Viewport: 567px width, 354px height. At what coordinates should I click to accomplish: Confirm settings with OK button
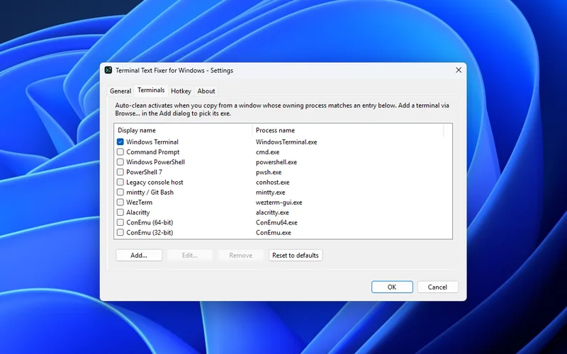392,287
